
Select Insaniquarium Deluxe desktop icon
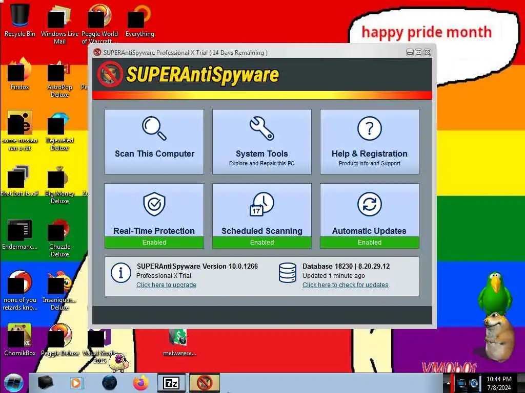(59, 291)
